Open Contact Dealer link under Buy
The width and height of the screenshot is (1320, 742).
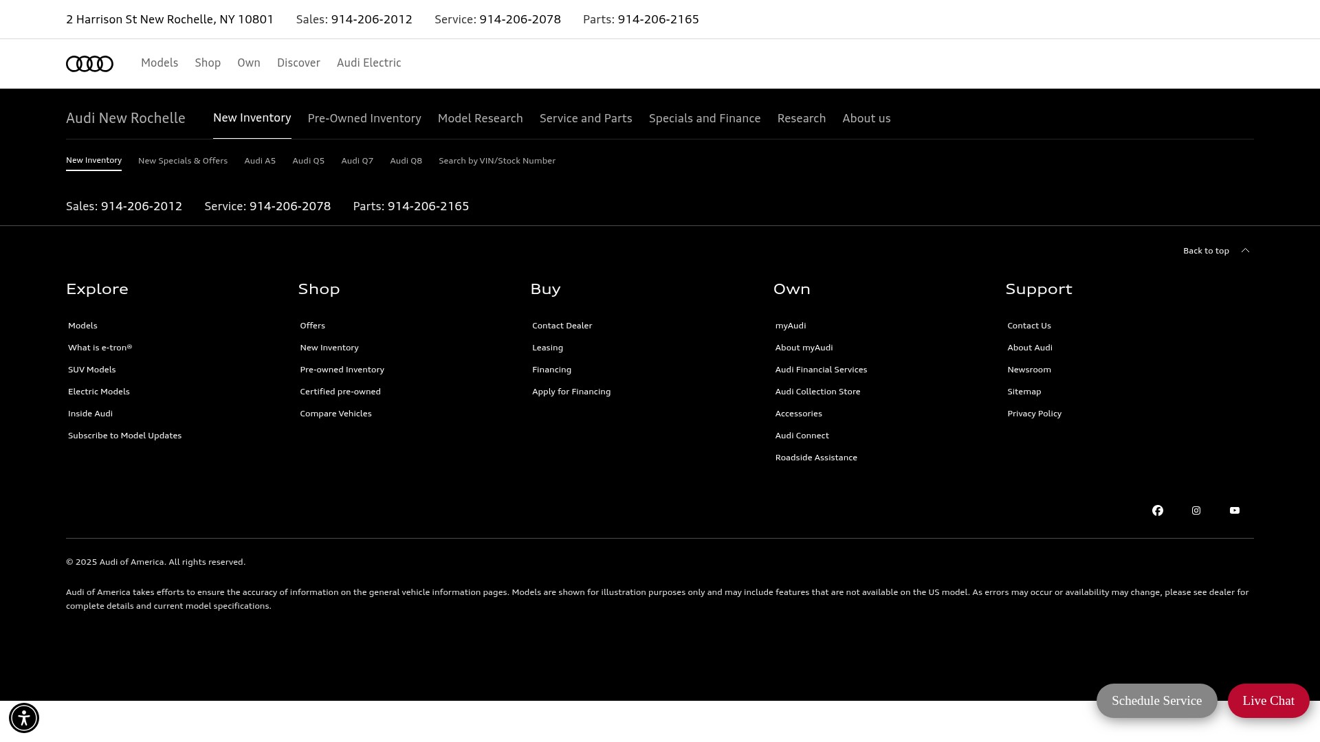562,326
